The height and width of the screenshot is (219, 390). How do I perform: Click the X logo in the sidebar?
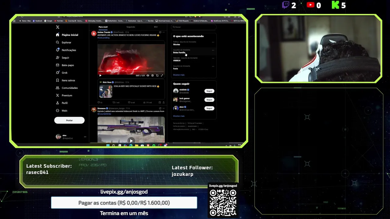point(58,27)
